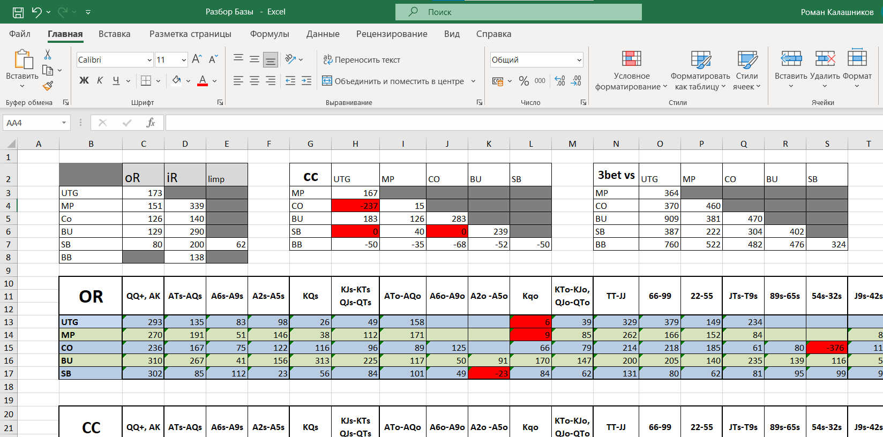The image size is (883, 437).
Task: Click the Save icon in title bar
Action: click(x=18, y=12)
